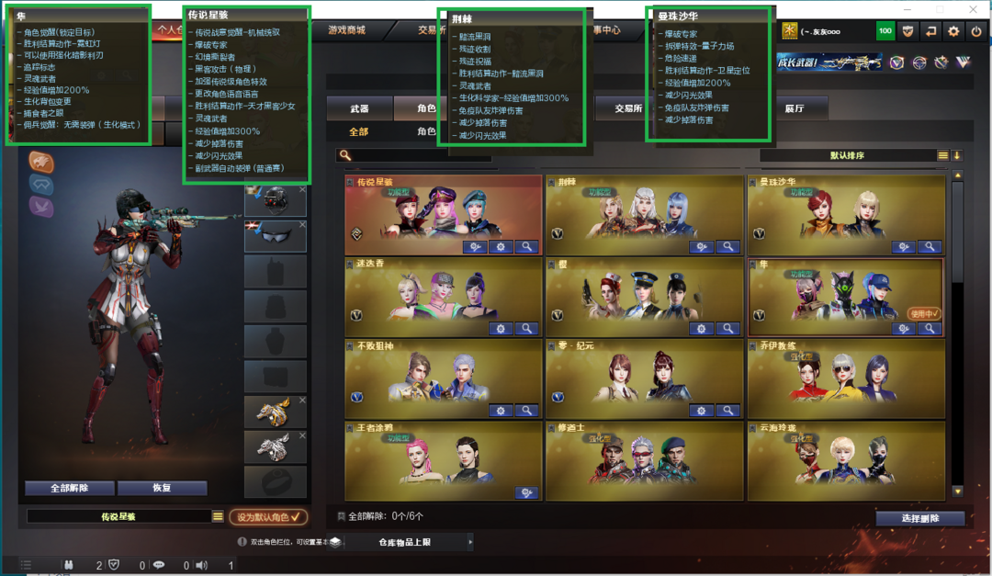Viewport: 992px width, 576px height.
Task: Click the 选择删除 button
Action: pyautogui.click(x=919, y=518)
